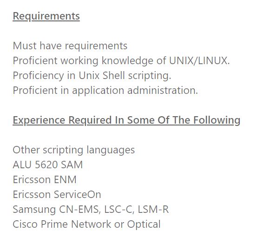The image size is (264, 244).
Task: Click the 'Samsung CN-EMS, LSC-C, LSM-R' line
Action: pyautogui.click(x=91, y=210)
